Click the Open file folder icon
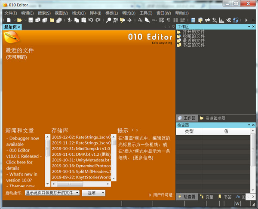The width and height of the screenshot is (258, 209). point(19,20)
